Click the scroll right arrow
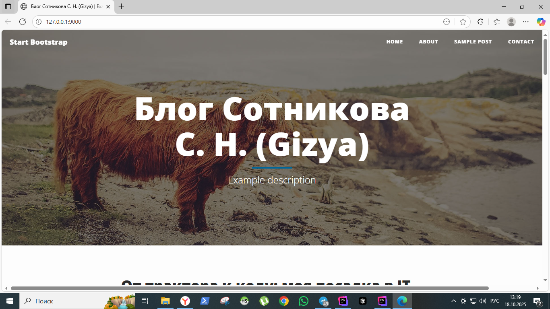Viewport: 550px width, 309px height. 538,288
